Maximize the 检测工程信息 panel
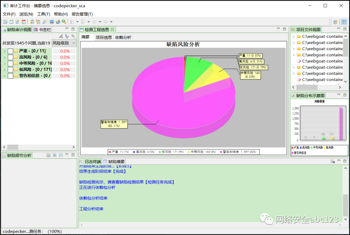This screenshot has width=350, height=235. point(285,29)
